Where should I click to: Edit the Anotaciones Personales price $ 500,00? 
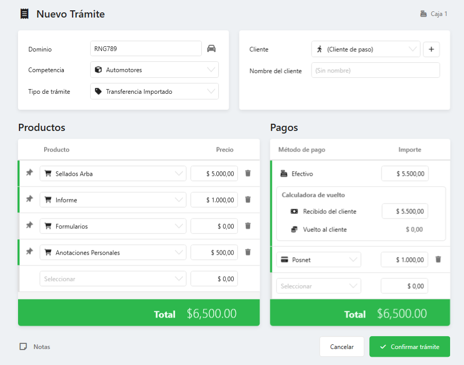pos(214,253)
